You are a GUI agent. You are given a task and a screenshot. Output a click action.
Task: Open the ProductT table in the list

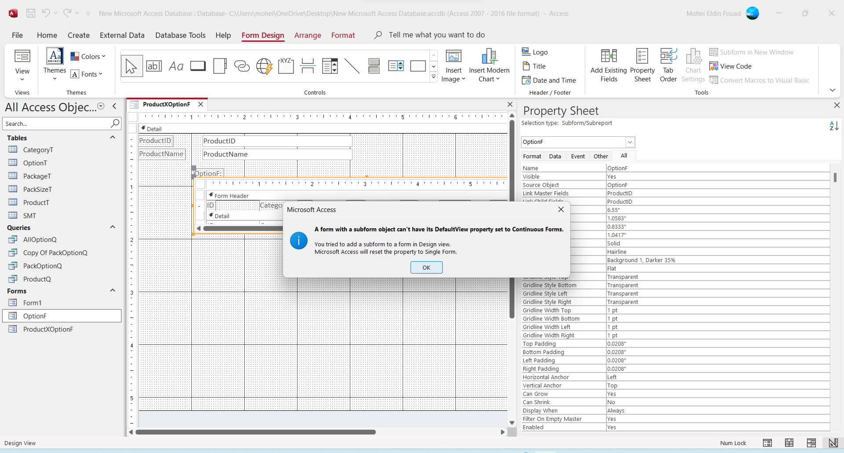tap(36, 202)
